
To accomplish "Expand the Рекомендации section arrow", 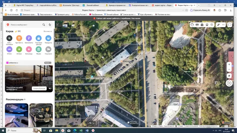I will (25, 99).
